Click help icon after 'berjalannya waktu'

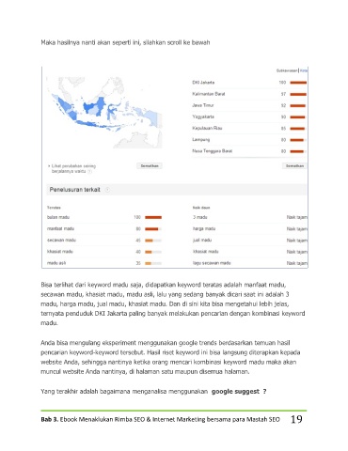coord(89,172)
